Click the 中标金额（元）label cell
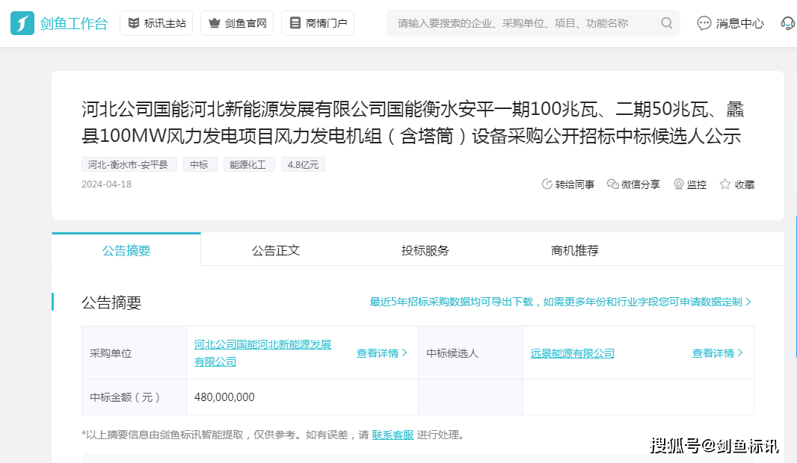This screenshot has height=463, width=797. click(x=134, y=397)
